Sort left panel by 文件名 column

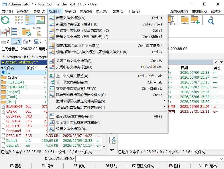[13, 68]
